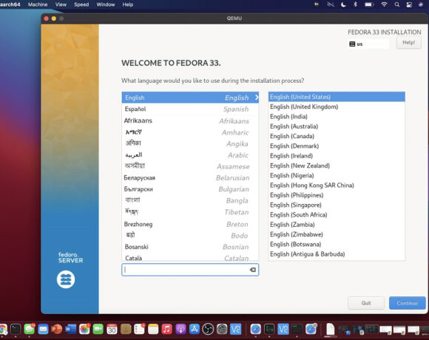The height and width of the screenshot is (340, 429).
Task: Open OBS Studio from the dock
Action: (208, 329)
